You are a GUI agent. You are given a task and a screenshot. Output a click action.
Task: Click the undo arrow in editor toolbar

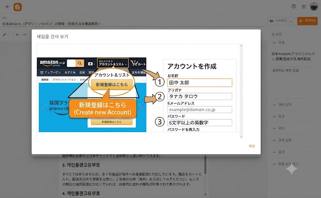(x=18, y=34)
